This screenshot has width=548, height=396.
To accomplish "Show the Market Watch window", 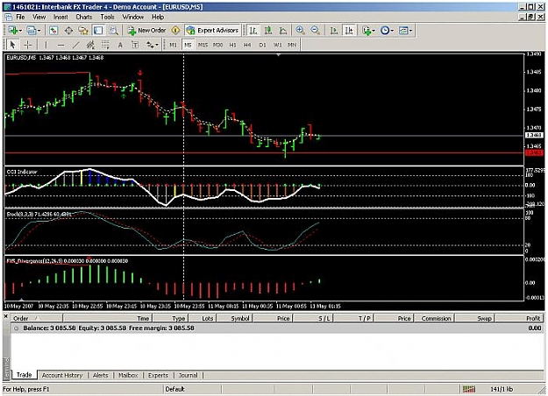I will [53, 31].
